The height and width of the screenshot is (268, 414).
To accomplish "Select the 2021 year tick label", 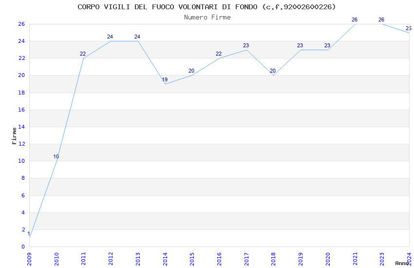I will coord(355,259).
